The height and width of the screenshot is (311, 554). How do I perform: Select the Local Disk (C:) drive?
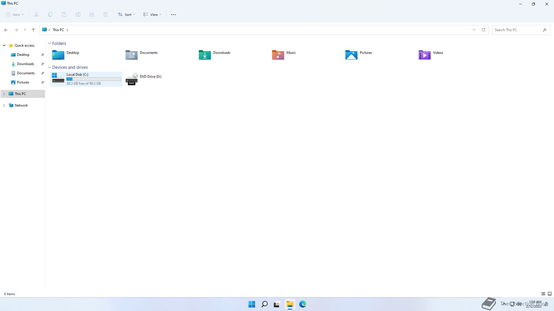point(86,79)
